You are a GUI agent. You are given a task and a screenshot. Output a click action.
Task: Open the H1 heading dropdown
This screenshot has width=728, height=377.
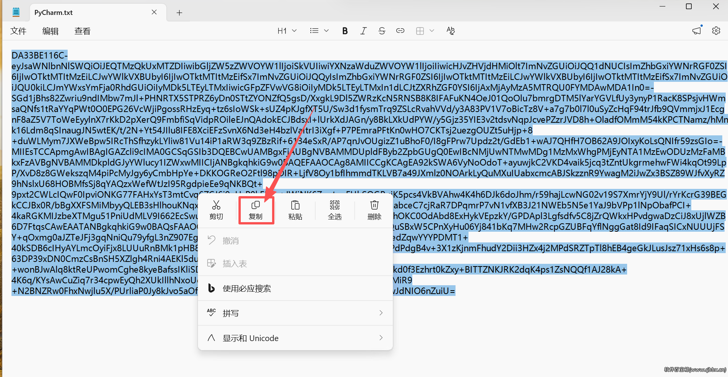[x=287, y=31]
